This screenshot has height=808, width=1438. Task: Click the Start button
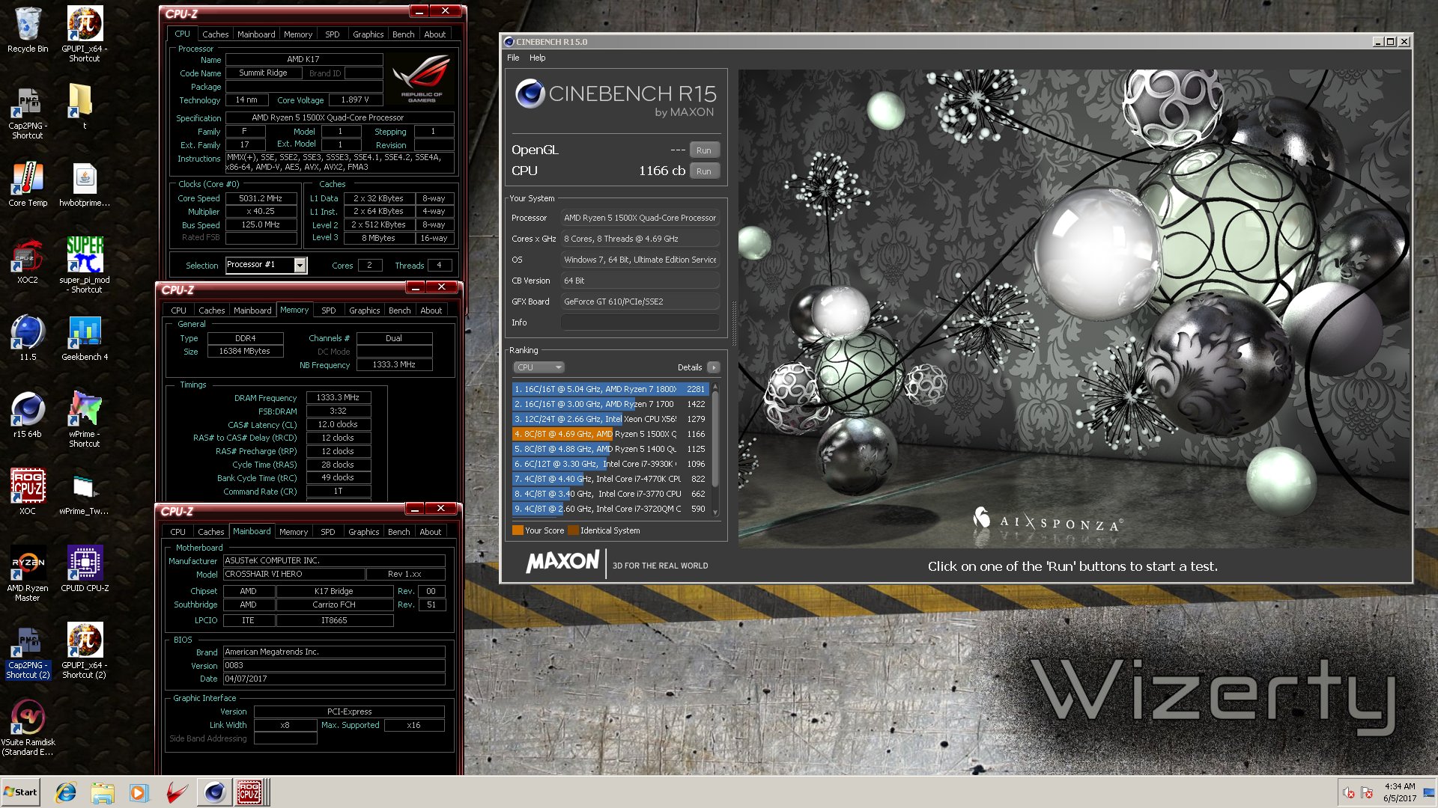pos(21,792)
